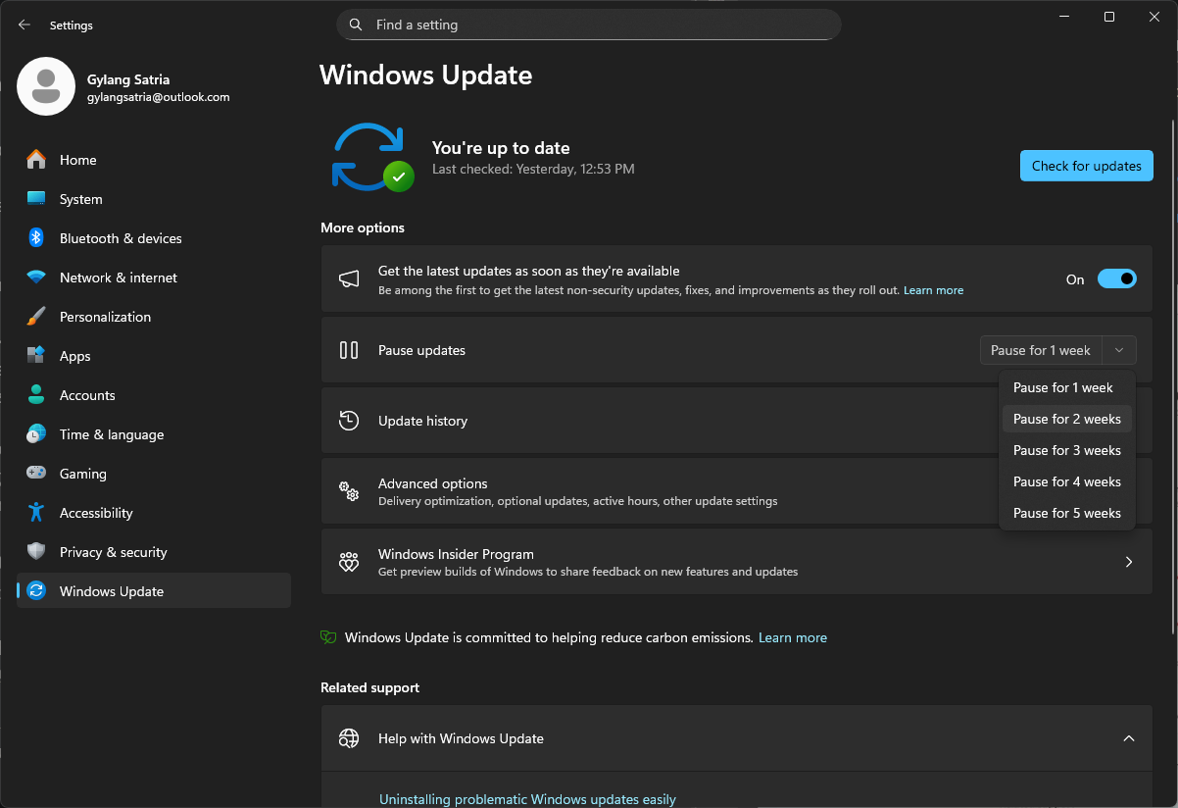This screenshot has height=808, width=1178.
Task: Click the Bluetooth & devices sidebar icon
Action: [x=36, y=238]
